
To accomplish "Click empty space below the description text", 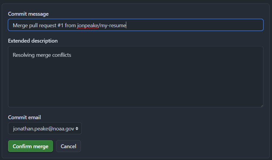I will (136, 83).
